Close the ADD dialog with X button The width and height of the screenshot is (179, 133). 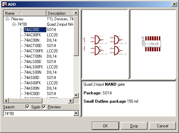[174, 4]
